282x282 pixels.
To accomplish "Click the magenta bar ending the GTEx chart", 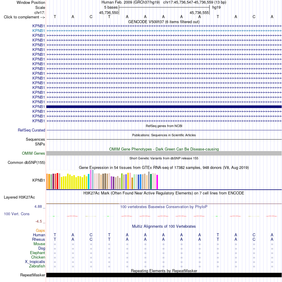I will pyautogui.click(x=157, y=182).
